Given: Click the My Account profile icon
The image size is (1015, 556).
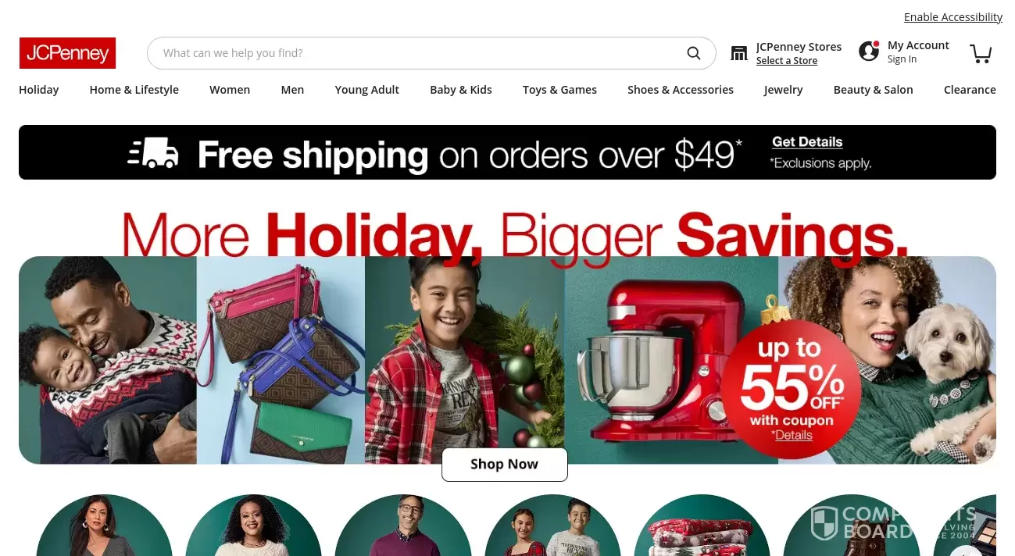Looking at the screenshot, I should 869,52.
